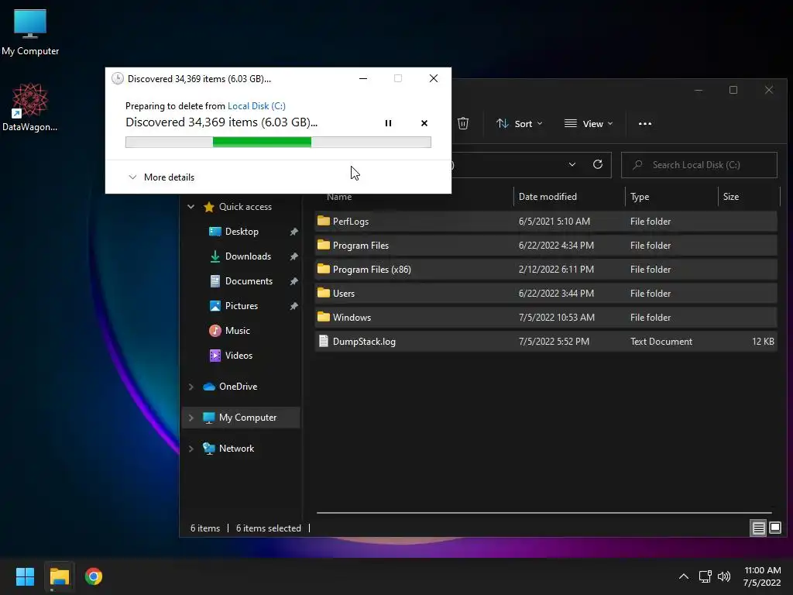Click the horizontal scrollbar in file list
793x595 pixels.
click(x=544, y=513)
